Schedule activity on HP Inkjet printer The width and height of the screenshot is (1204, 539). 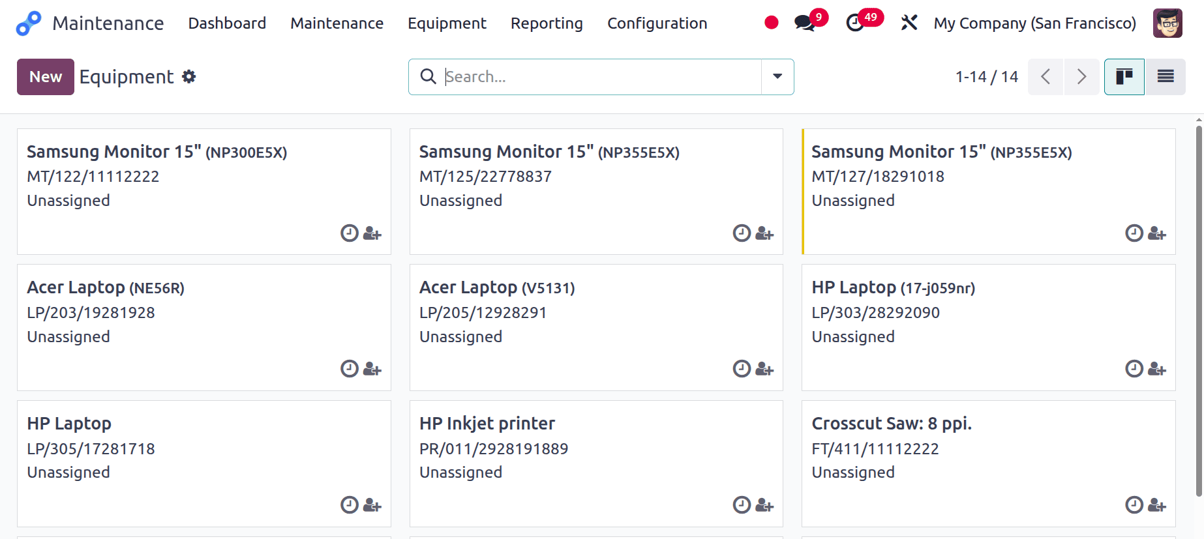tap(742, 505)
